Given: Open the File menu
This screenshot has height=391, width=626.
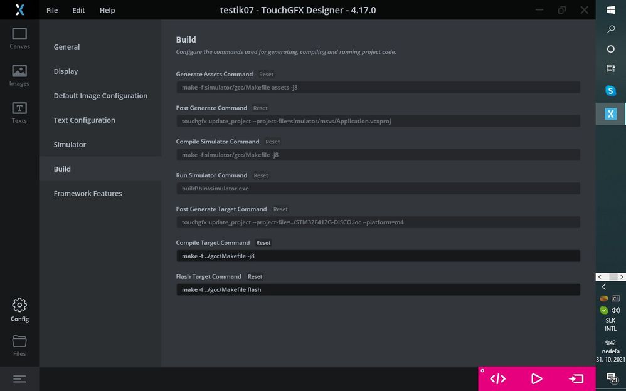Looking at the screenshot, I should pyautogui.click(x=52, y=11).
